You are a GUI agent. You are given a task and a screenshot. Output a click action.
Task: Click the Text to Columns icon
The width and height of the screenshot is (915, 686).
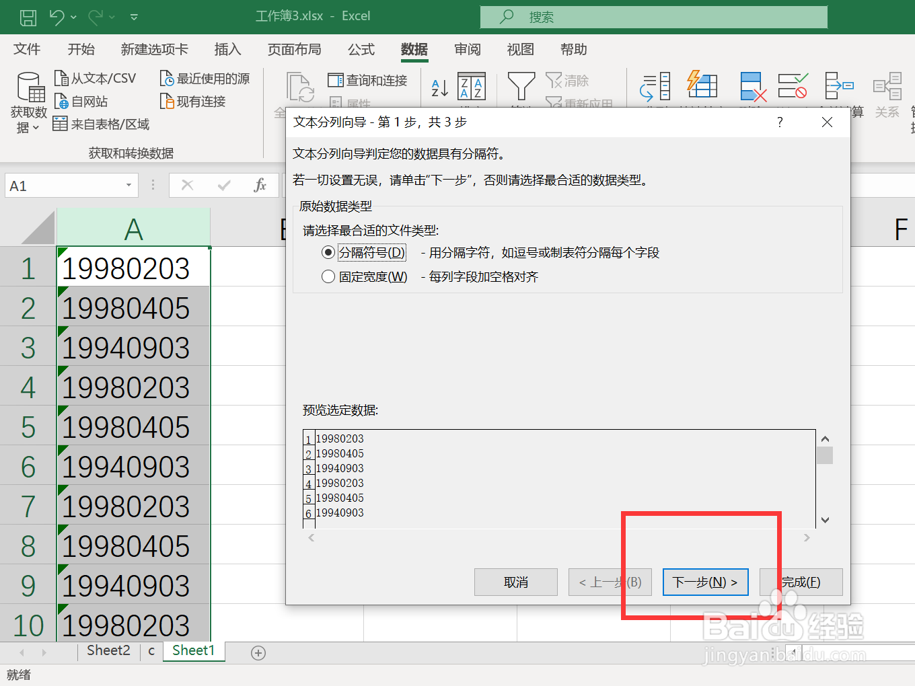655,87
